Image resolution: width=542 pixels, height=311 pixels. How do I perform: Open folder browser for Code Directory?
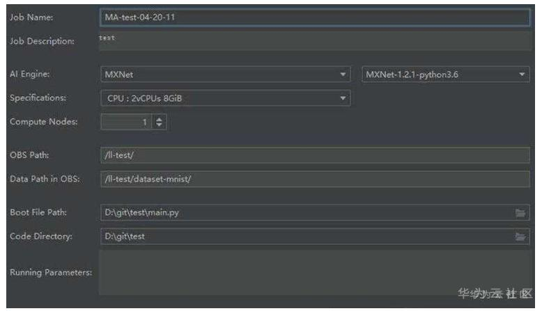point(520,237)
